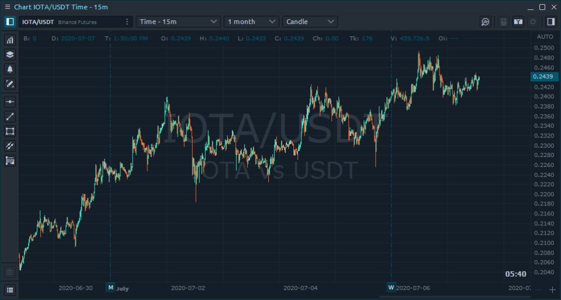This screenshot has width=561, height=300.
Task: Open the 1 month range dropdown
Action: 251,22
